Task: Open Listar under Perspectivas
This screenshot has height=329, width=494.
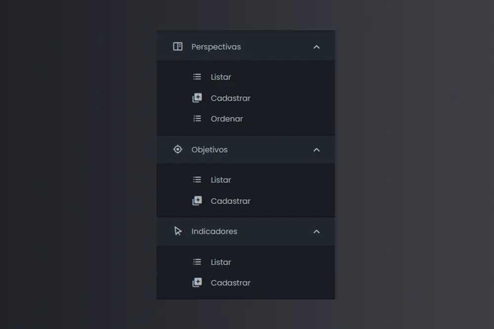Action: (221, 77)
